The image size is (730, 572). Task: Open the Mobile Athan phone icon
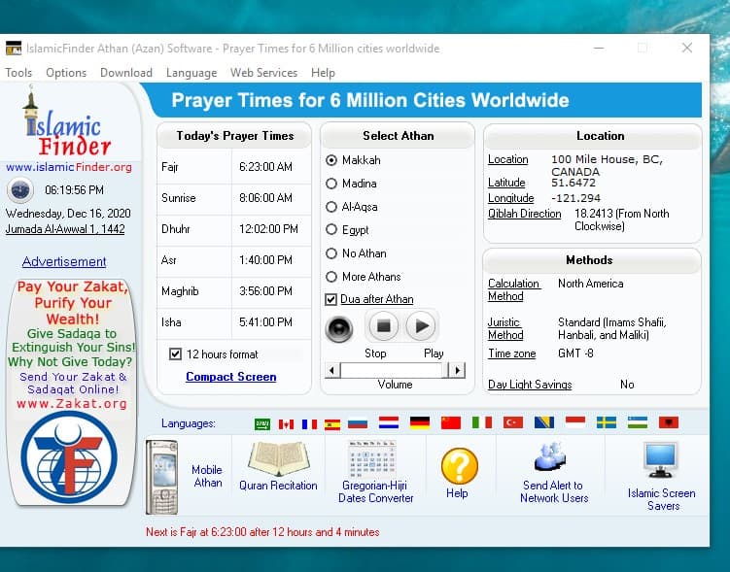(x=161, y=477)
